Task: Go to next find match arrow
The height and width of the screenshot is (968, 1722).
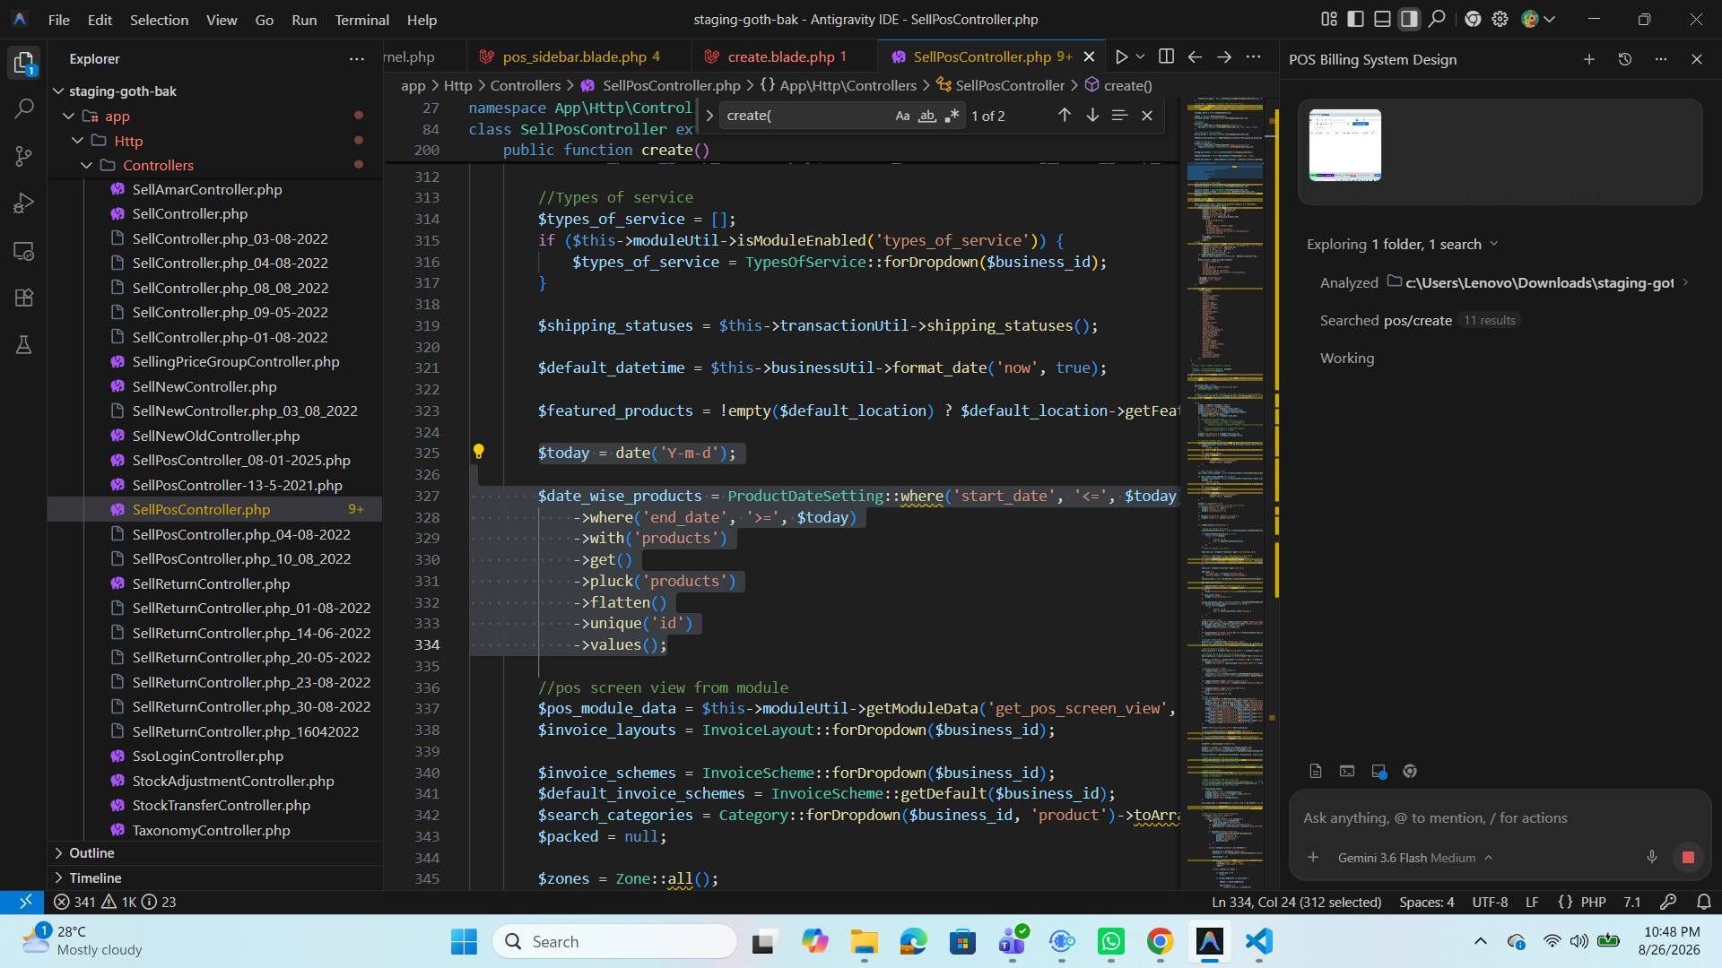Action: (1092, 116)
